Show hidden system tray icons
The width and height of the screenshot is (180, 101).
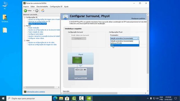point(148,98)
